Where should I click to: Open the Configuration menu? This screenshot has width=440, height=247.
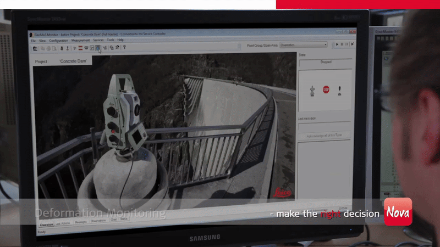(x=59, y=41)
